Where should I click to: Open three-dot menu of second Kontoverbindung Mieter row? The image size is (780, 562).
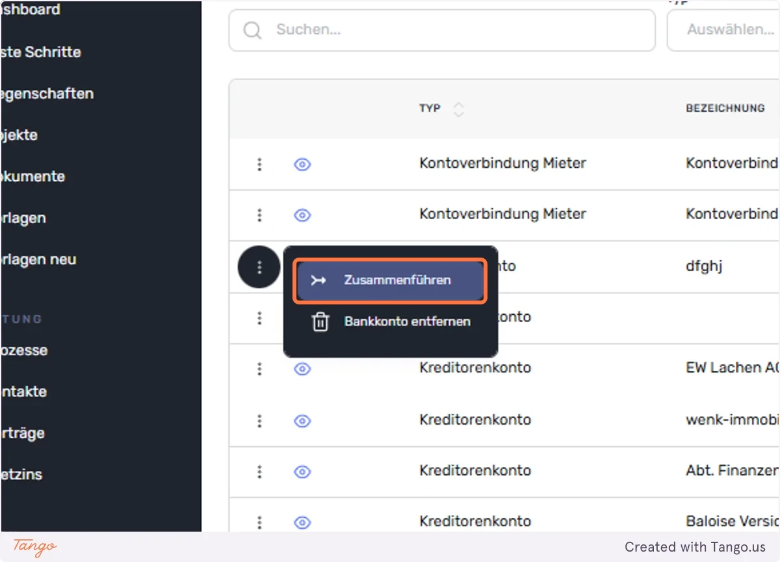[x=259, y=215]
